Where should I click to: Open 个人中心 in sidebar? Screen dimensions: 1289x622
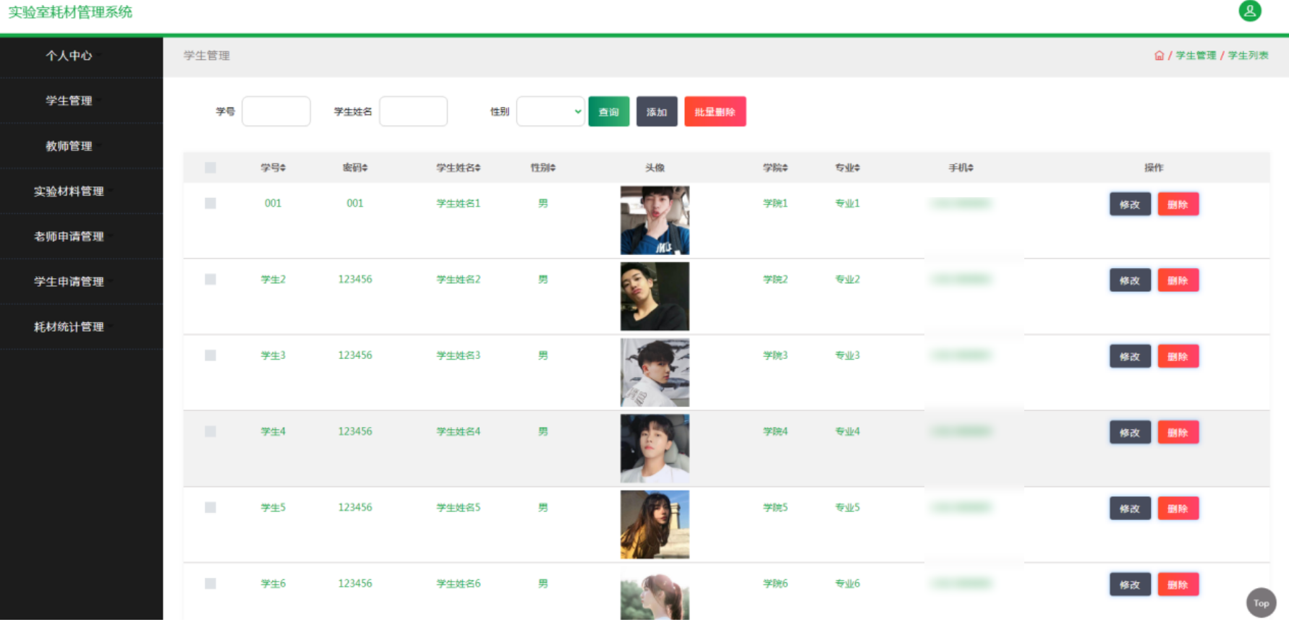[69, 56]
